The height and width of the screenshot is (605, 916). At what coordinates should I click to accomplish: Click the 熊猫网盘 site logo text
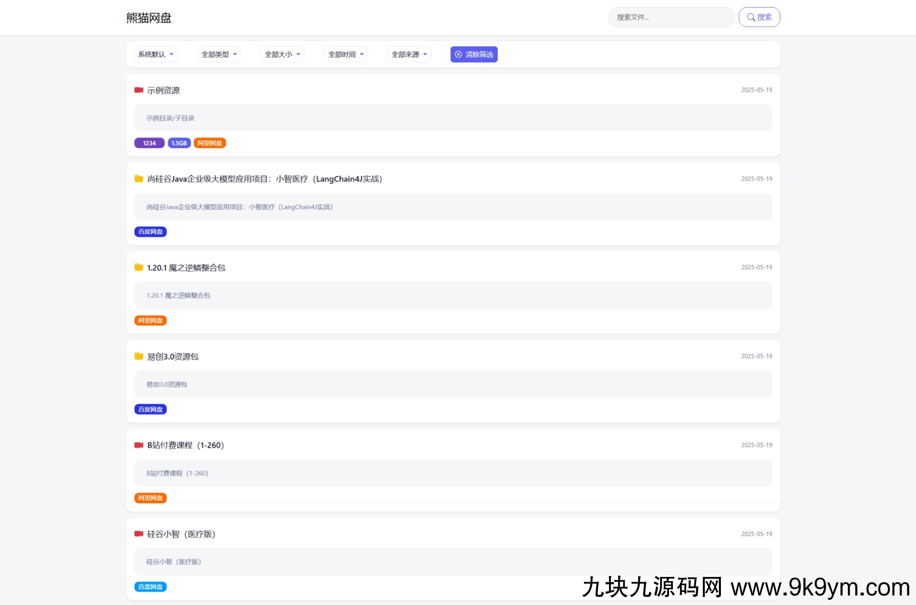[x=148, y=18]
